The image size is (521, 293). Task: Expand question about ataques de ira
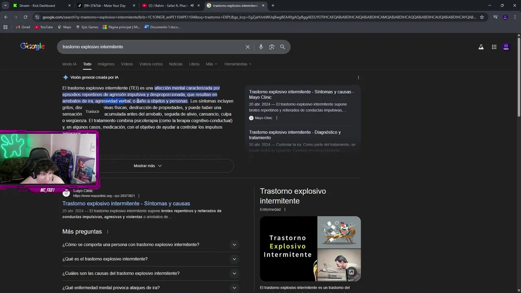(x=151, y=288)
